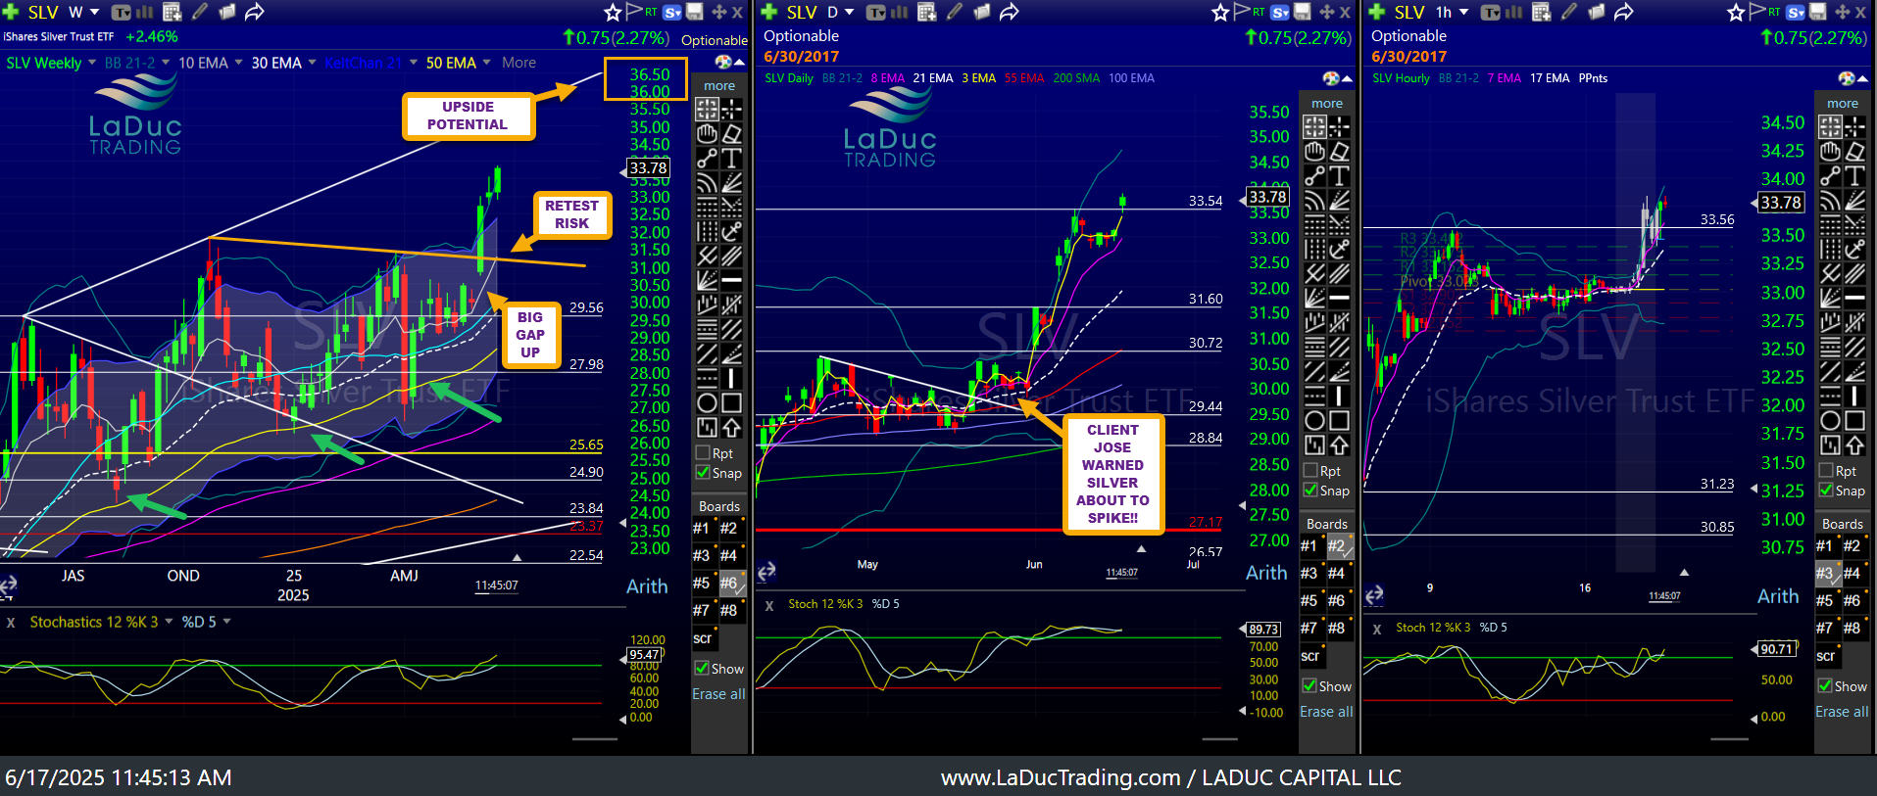Select the eraser tool in hourly drawing toolbar
The width and height of the screenshot is (1877, 796).
[x=1854, y=151]
